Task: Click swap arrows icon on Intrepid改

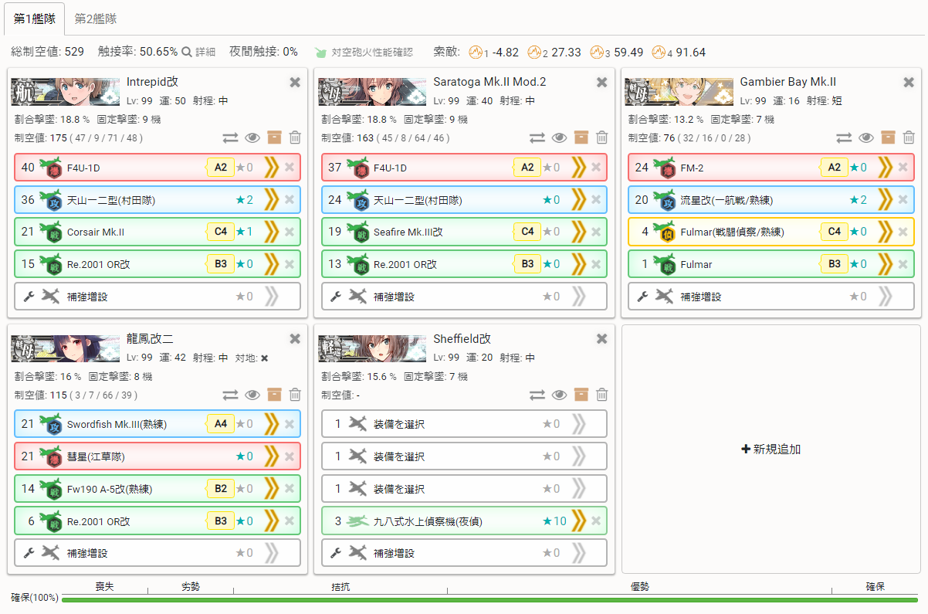Action: point(230,137)
